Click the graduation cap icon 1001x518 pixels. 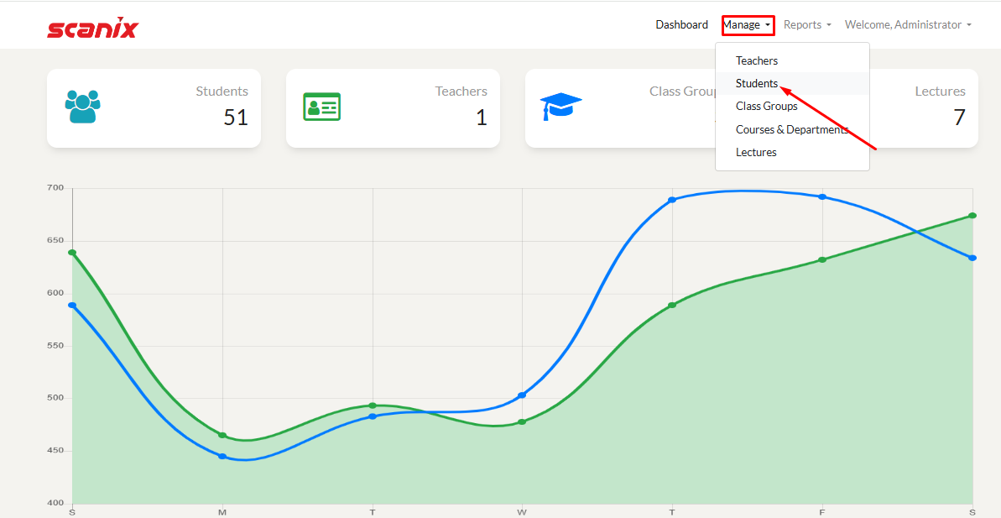[560, 107]
